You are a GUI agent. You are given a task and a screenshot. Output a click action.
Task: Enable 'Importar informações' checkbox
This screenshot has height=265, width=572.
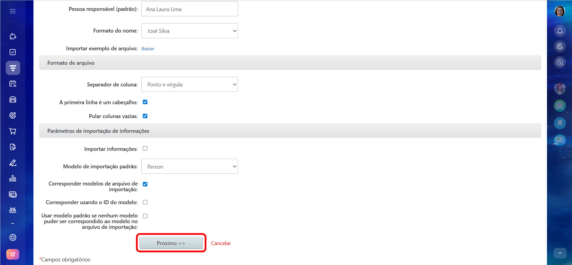pos(145,148)
